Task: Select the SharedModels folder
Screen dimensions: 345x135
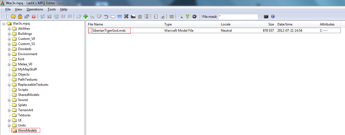Action: point(29,95)
